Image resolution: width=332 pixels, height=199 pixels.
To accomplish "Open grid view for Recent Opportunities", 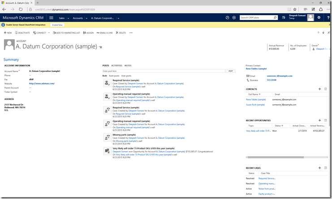I will 325,120.
